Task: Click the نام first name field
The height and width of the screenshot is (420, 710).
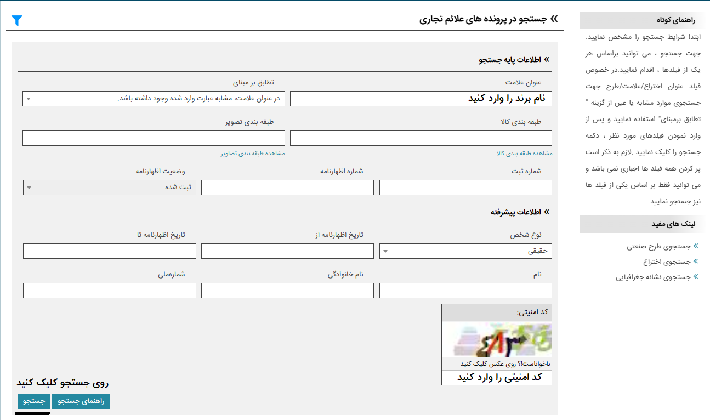Action: point(465,291)
